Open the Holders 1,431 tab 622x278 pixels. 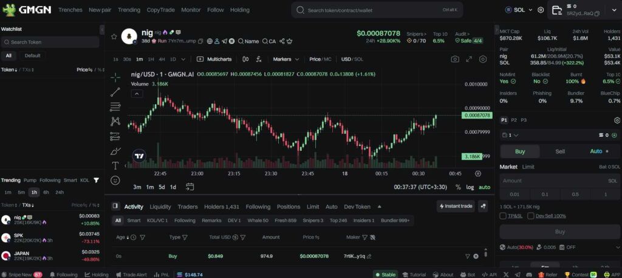222,207
